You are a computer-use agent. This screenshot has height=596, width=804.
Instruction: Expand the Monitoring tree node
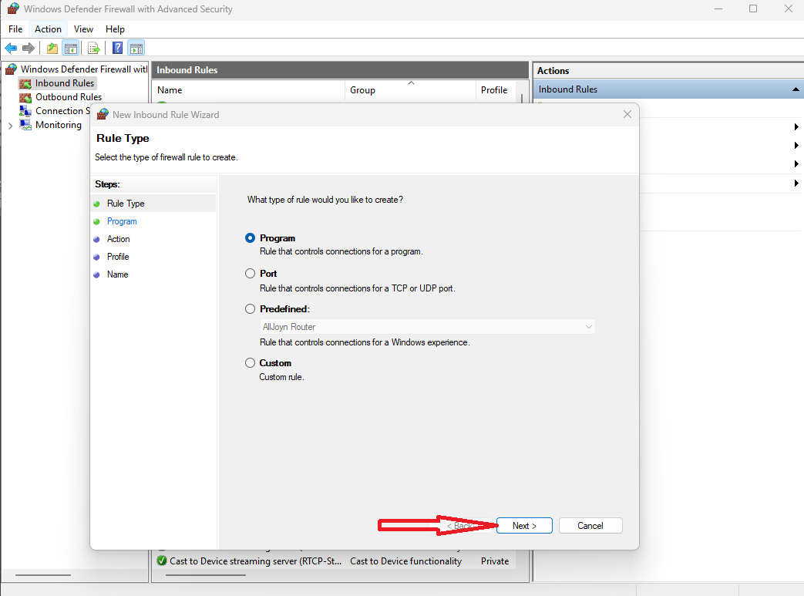(10, 125)
